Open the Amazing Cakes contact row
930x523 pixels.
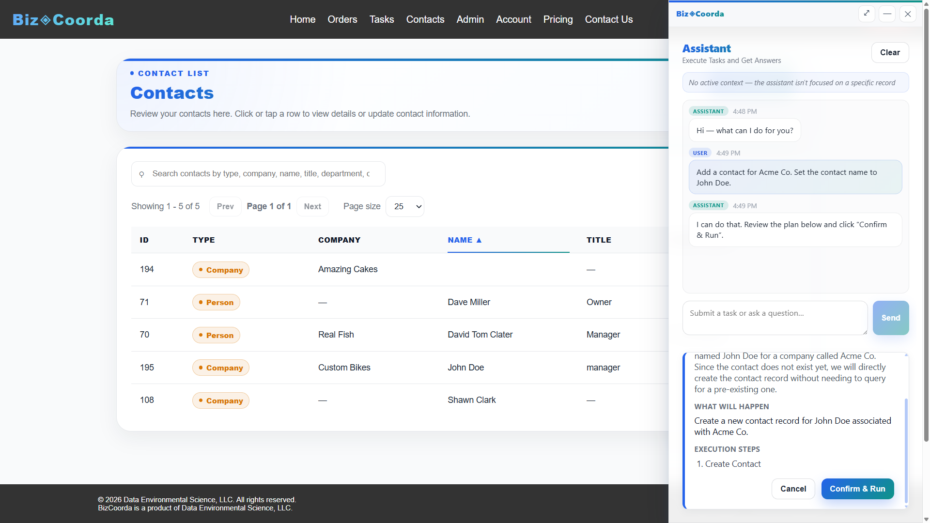coord(400,269)
